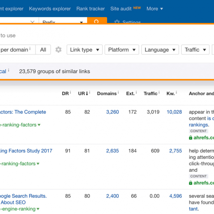Viewport: 214px width, 214px height.
Task: Open the Keywords explorer tab
Action: 50,9
